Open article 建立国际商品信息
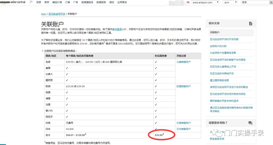Image resolution: width=273 pixels, height=145 pixels. tap(219, 80)
